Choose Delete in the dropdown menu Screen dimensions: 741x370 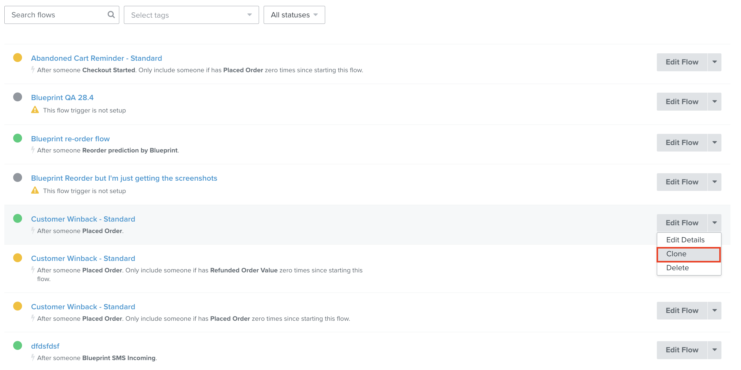click(677, 268)
